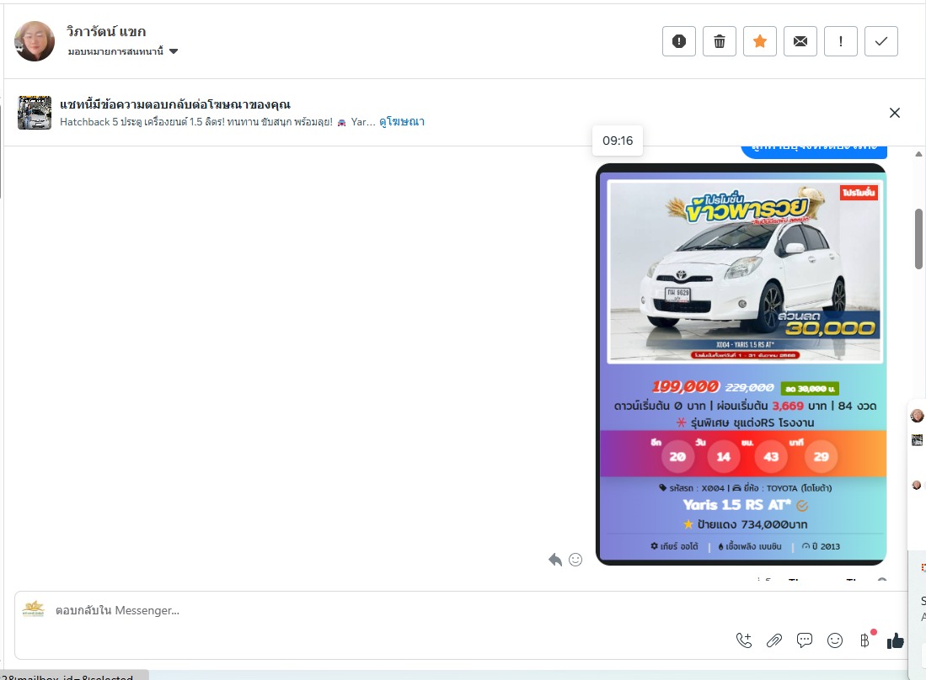The width and height of the screenshot is (926, 680).
Task: Mark conversation as spam icon
Action: coord(678,41)
